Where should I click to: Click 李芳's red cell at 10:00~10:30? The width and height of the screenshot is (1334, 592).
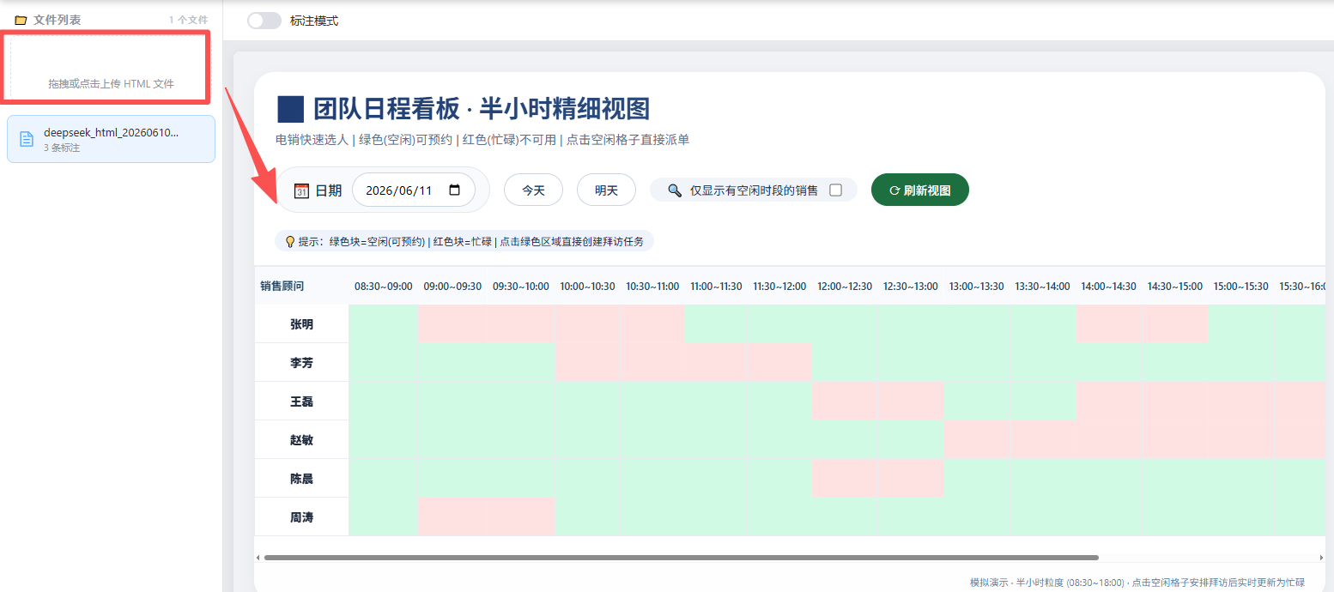[x=587, y=363]
